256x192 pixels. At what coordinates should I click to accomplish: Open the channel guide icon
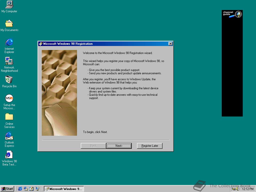click(x=232, y=14)
